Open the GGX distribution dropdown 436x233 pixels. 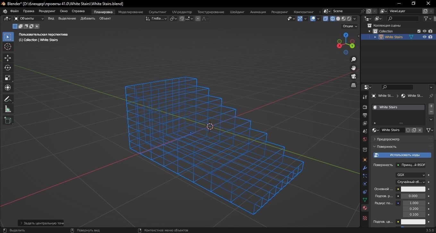[411, 175]
